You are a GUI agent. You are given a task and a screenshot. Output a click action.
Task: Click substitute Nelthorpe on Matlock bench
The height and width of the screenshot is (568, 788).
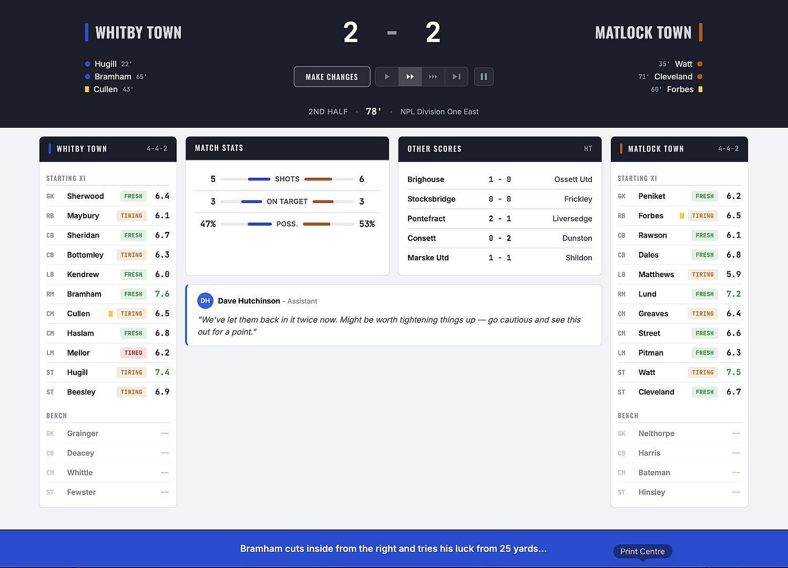[679, 433]
